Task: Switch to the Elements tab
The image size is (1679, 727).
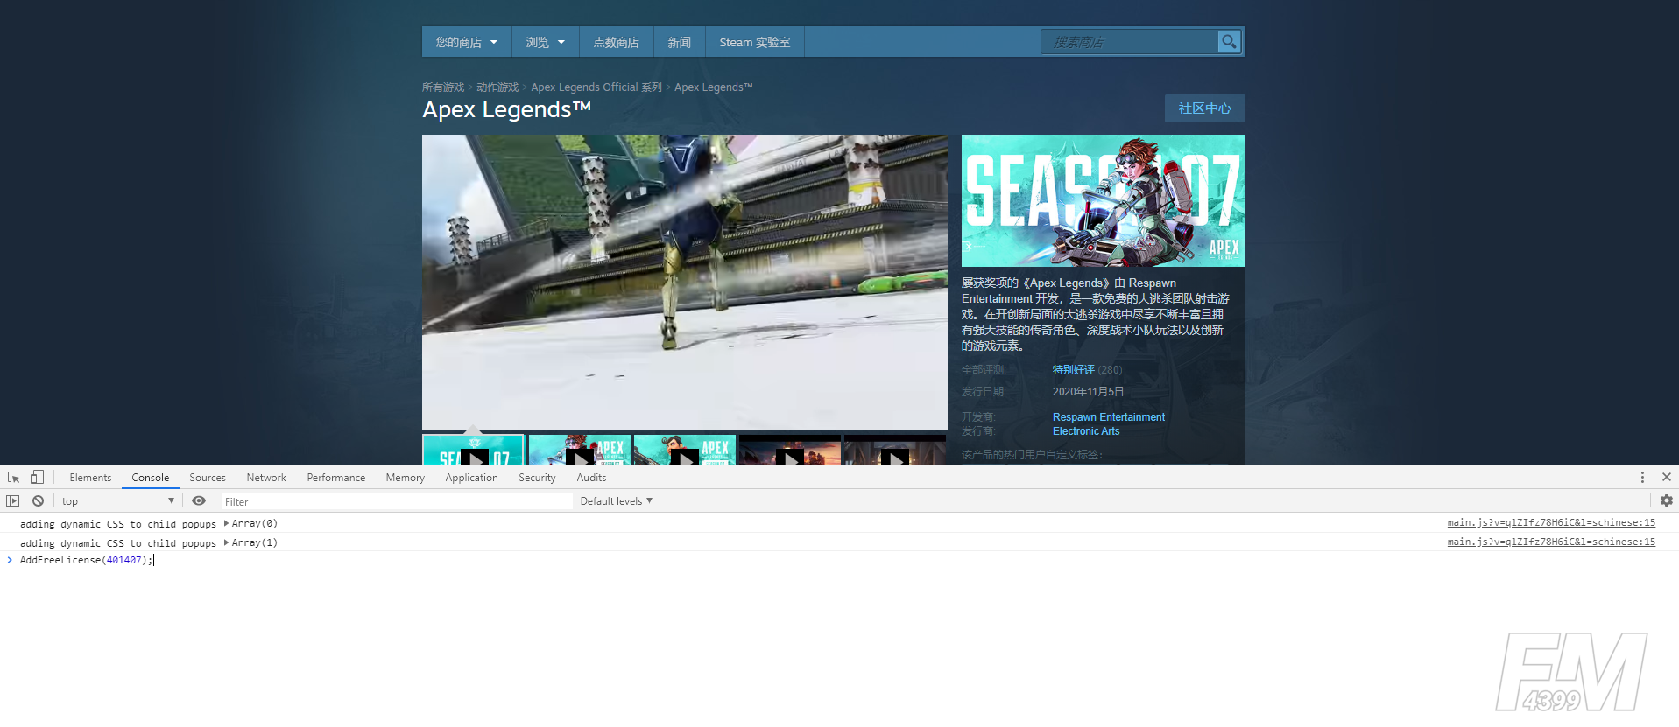Action: pos(90,478)
